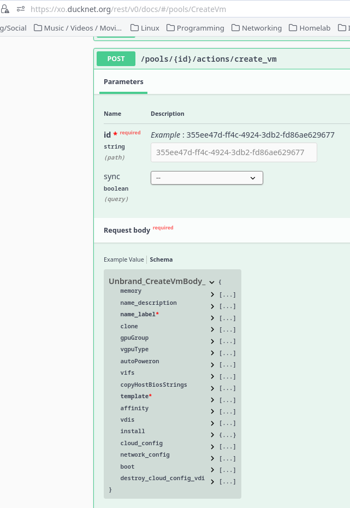This screenshot has width=350, height=508.
Task: Expand the gpuGroup property
Action: pyautogui.click(x=212, y=341)
